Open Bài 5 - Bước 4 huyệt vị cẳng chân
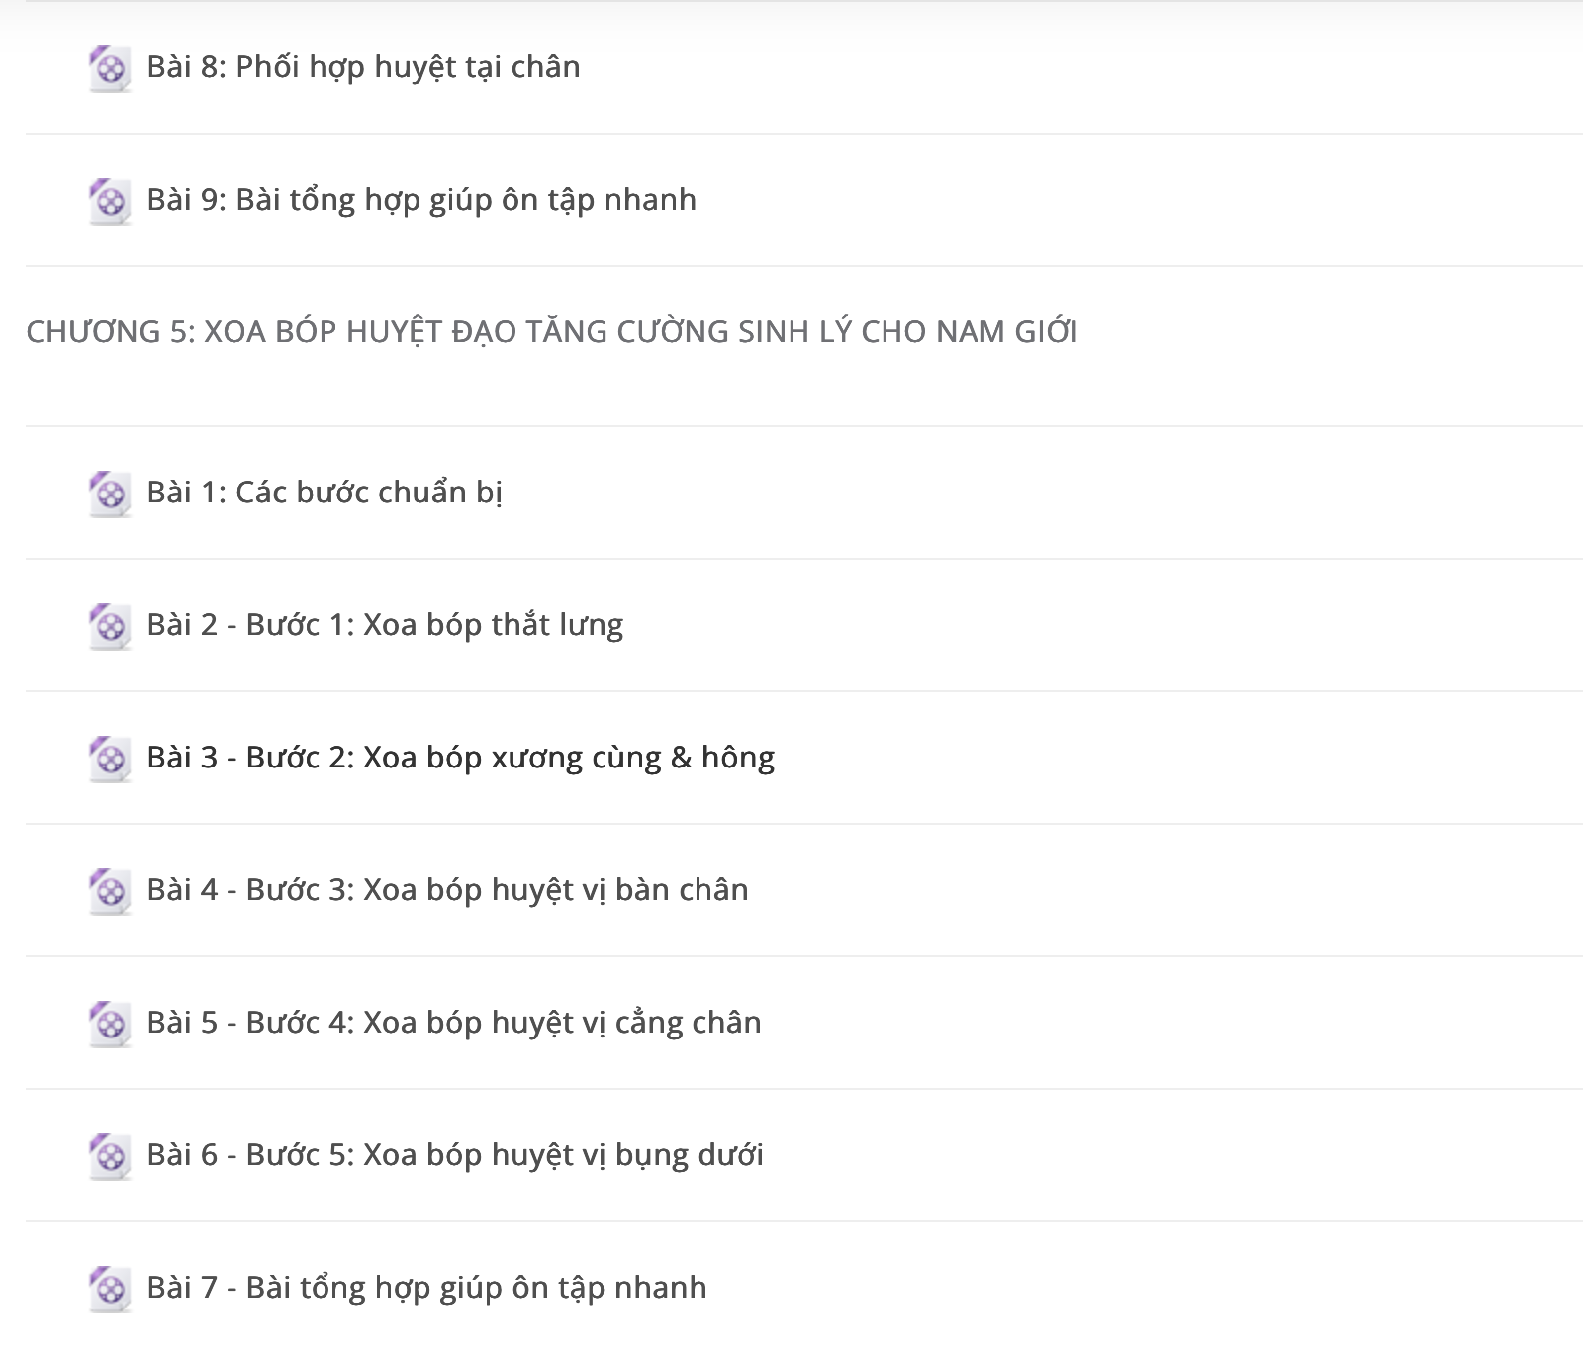The height and width of the screenshot is (1353, 1583). (x=454, y=1023)
